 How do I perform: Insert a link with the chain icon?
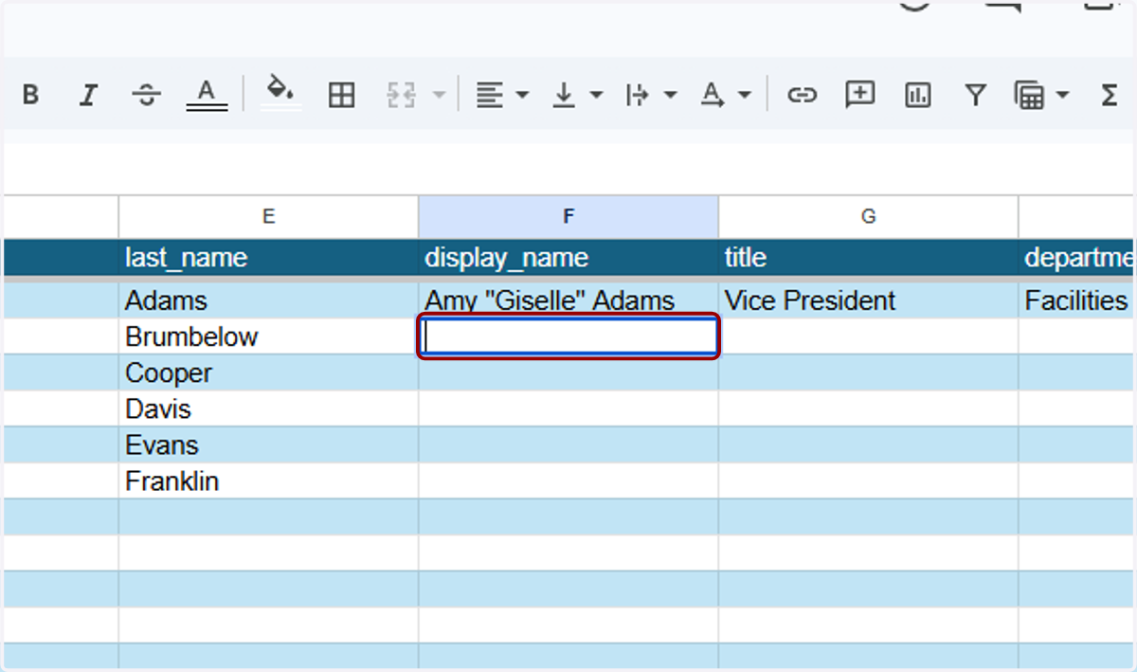pos(803,95)
